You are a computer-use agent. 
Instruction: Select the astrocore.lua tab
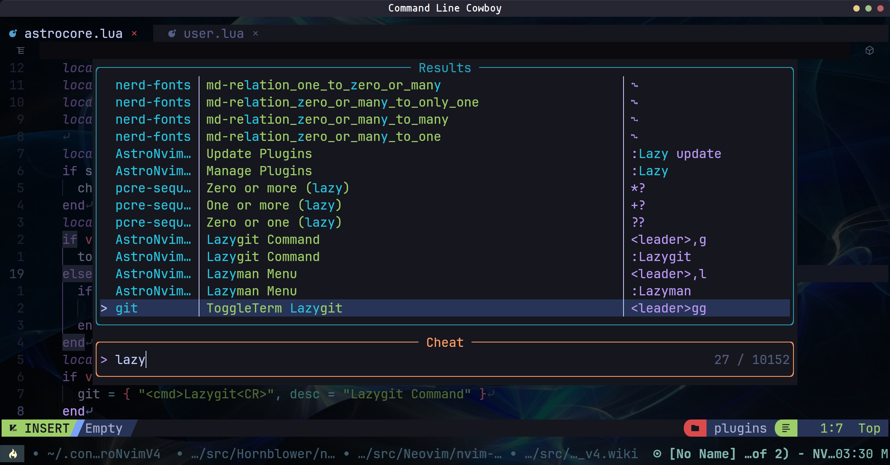(x=73, y=34)
